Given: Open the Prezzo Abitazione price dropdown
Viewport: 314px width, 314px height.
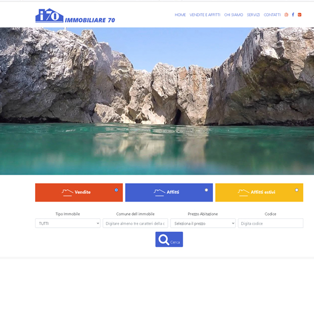Looking at the screenshot, I should pyautogui.click(x=203, y=223).
